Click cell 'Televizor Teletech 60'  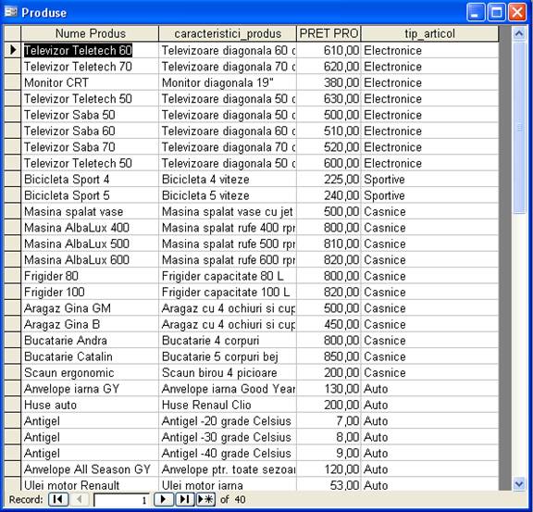(90, 50)
